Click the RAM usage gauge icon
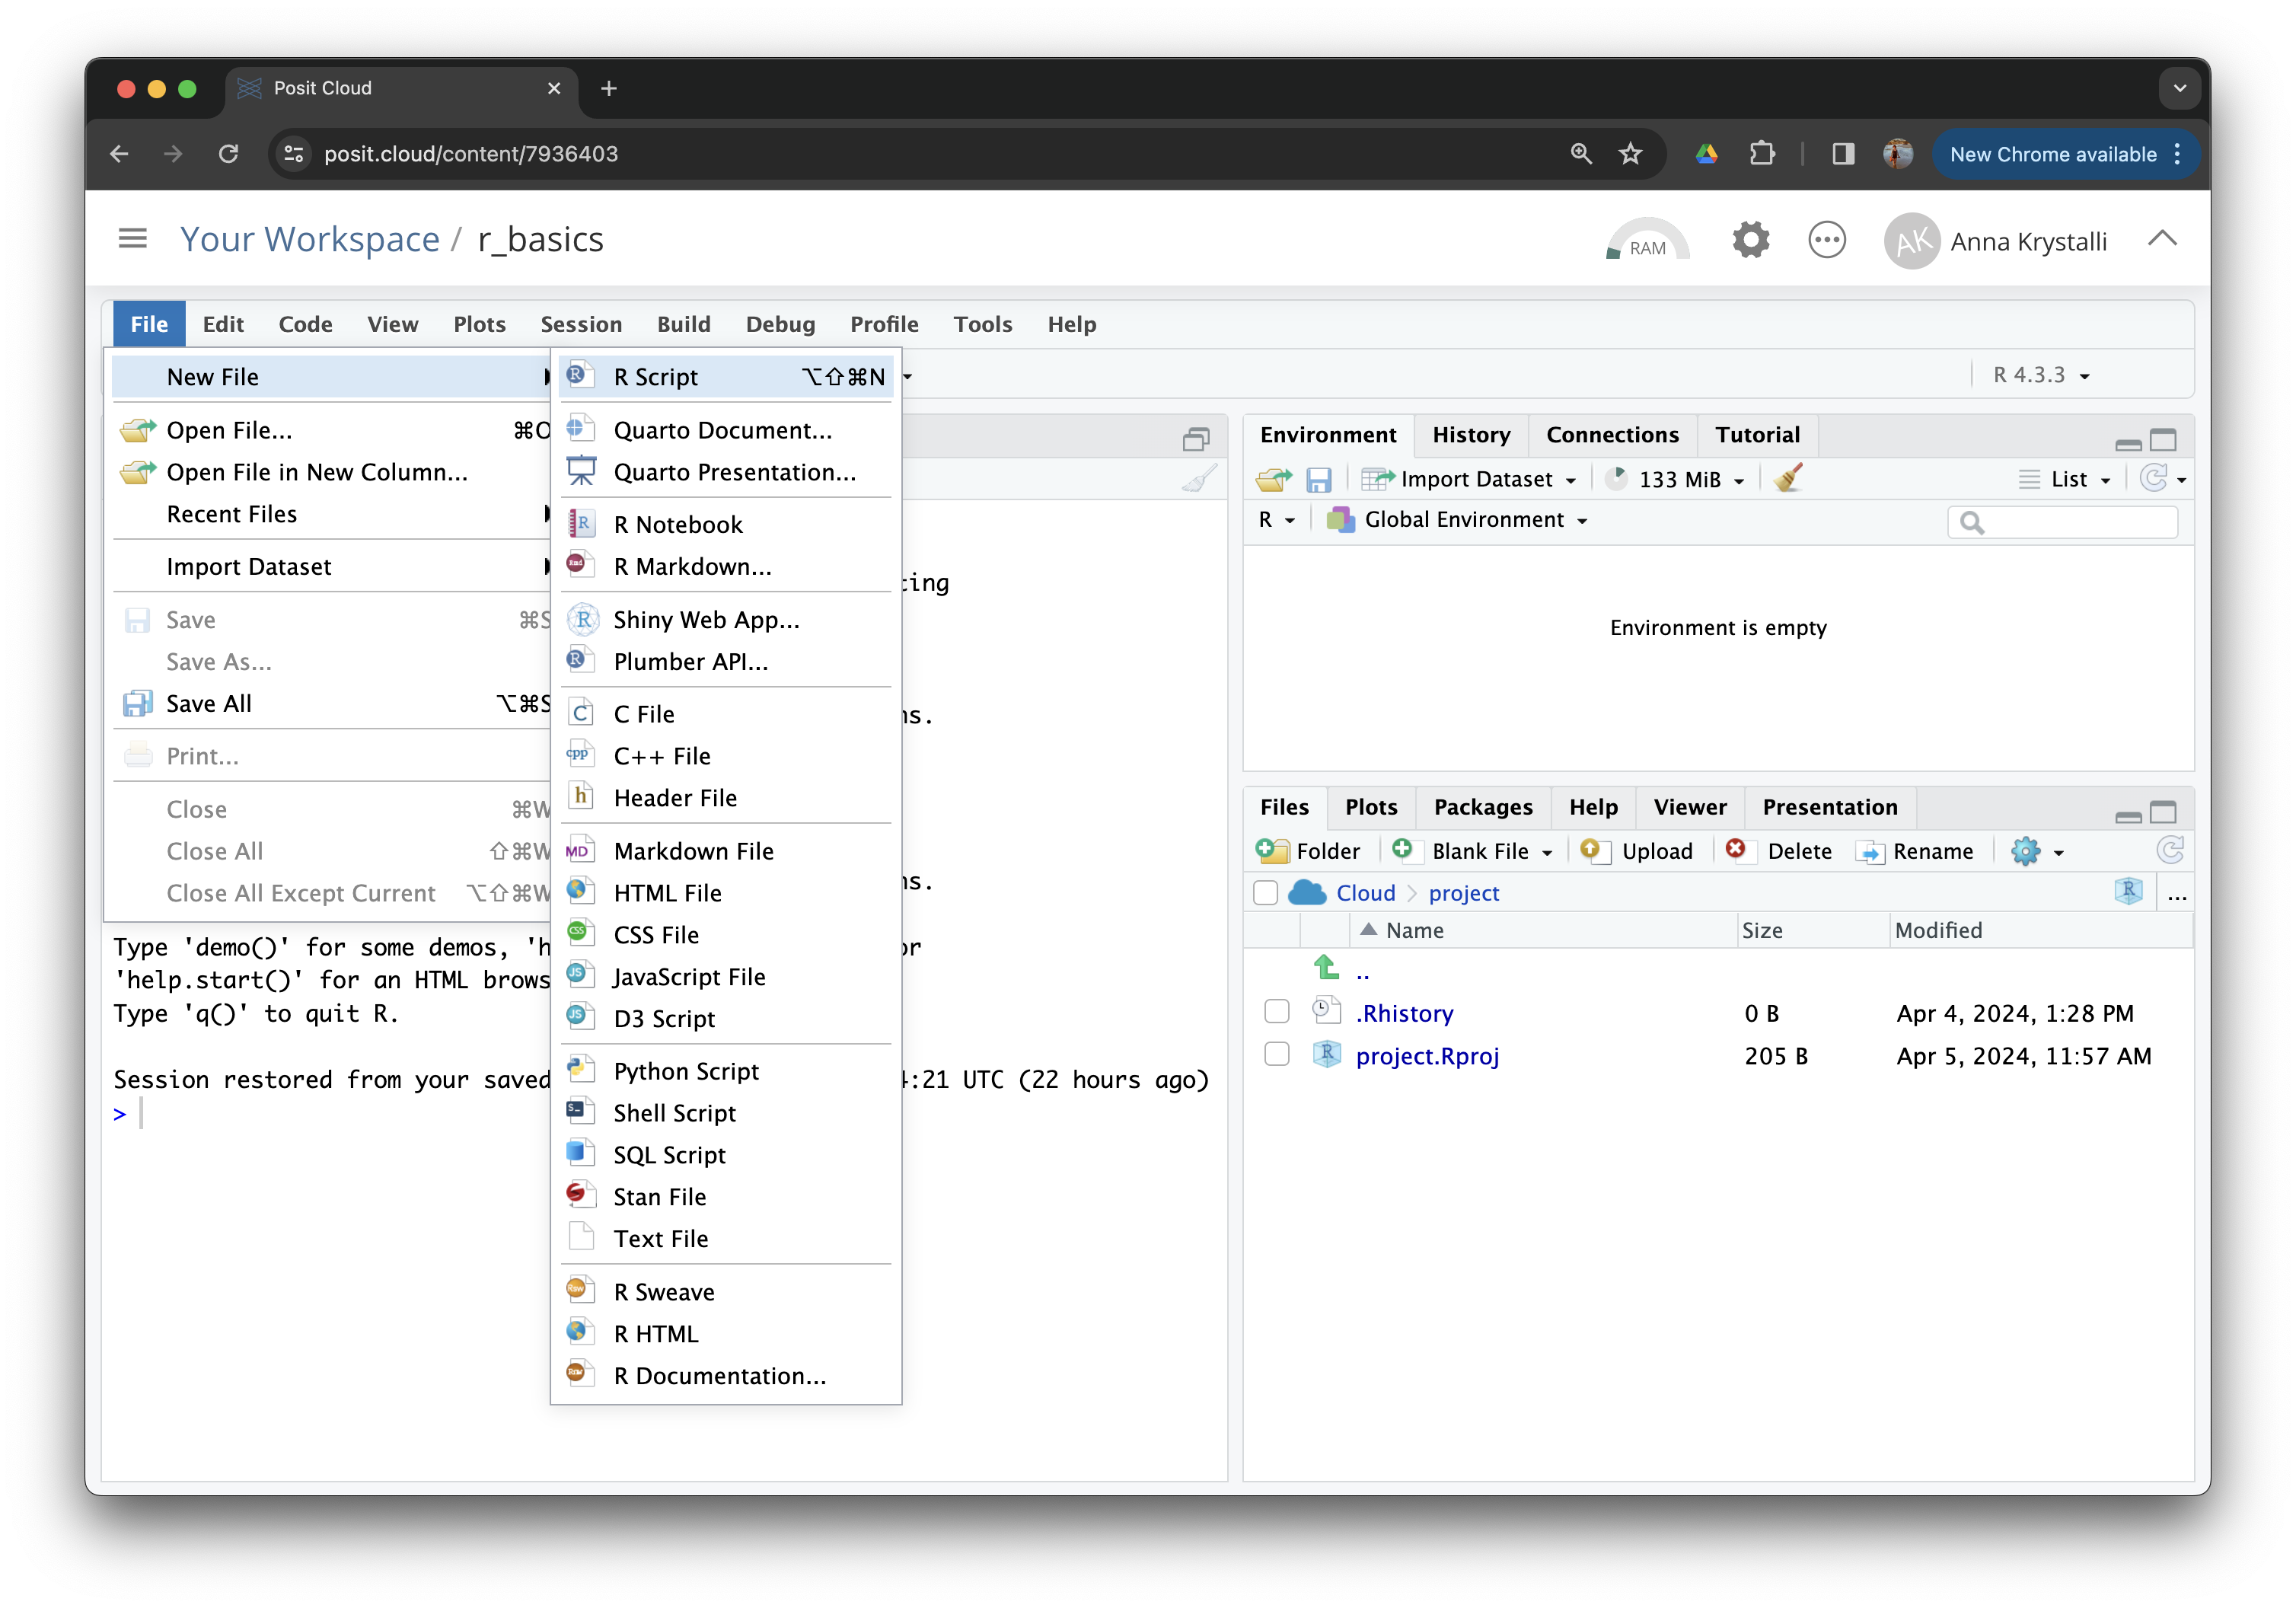The image size is (2296, 1608). [x=1647, y=240]
